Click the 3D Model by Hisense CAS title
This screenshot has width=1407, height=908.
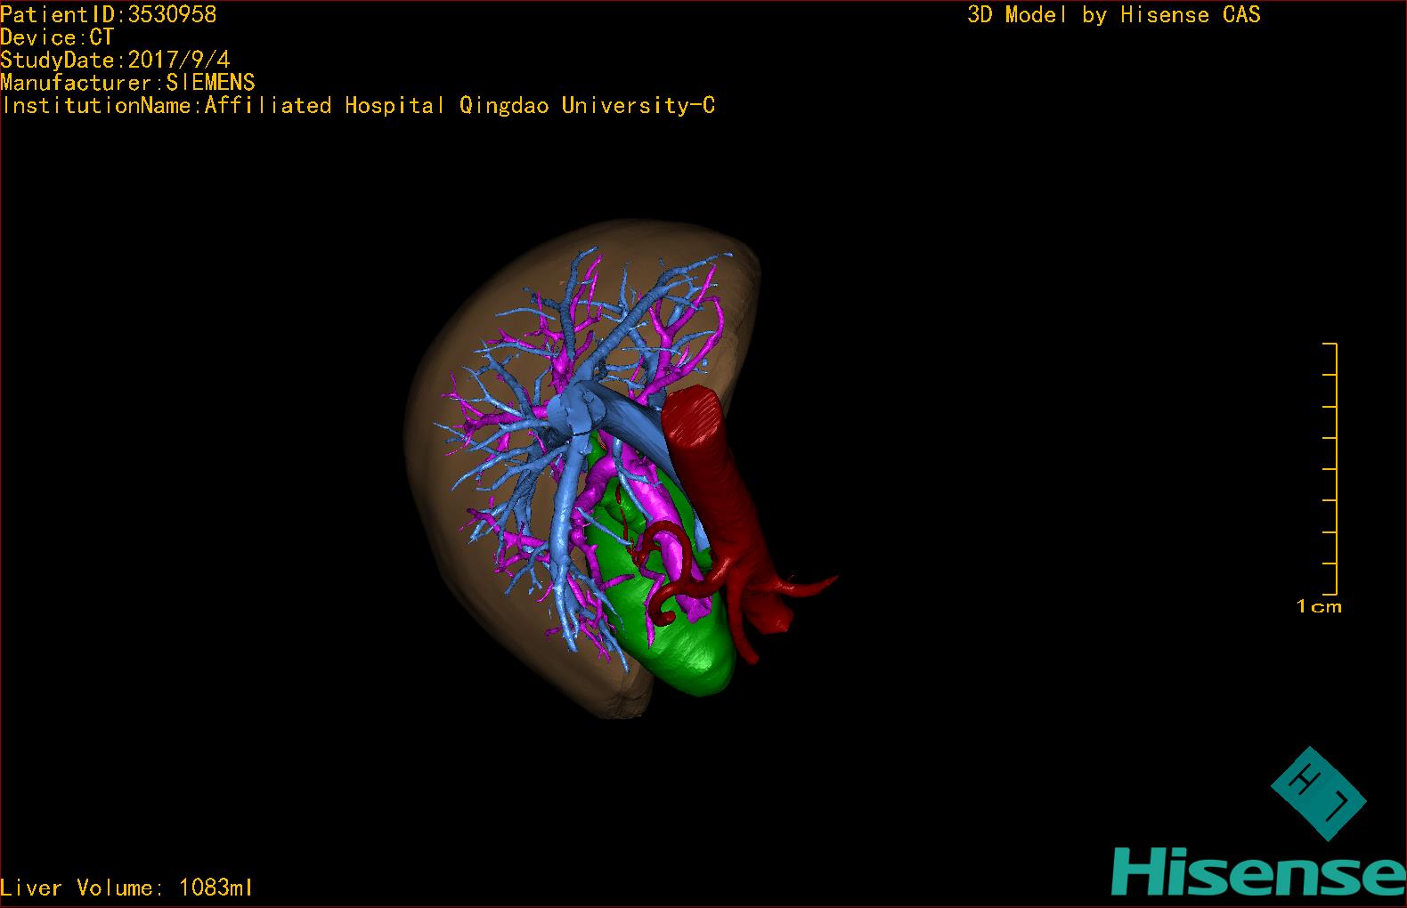click(1113, 14)
